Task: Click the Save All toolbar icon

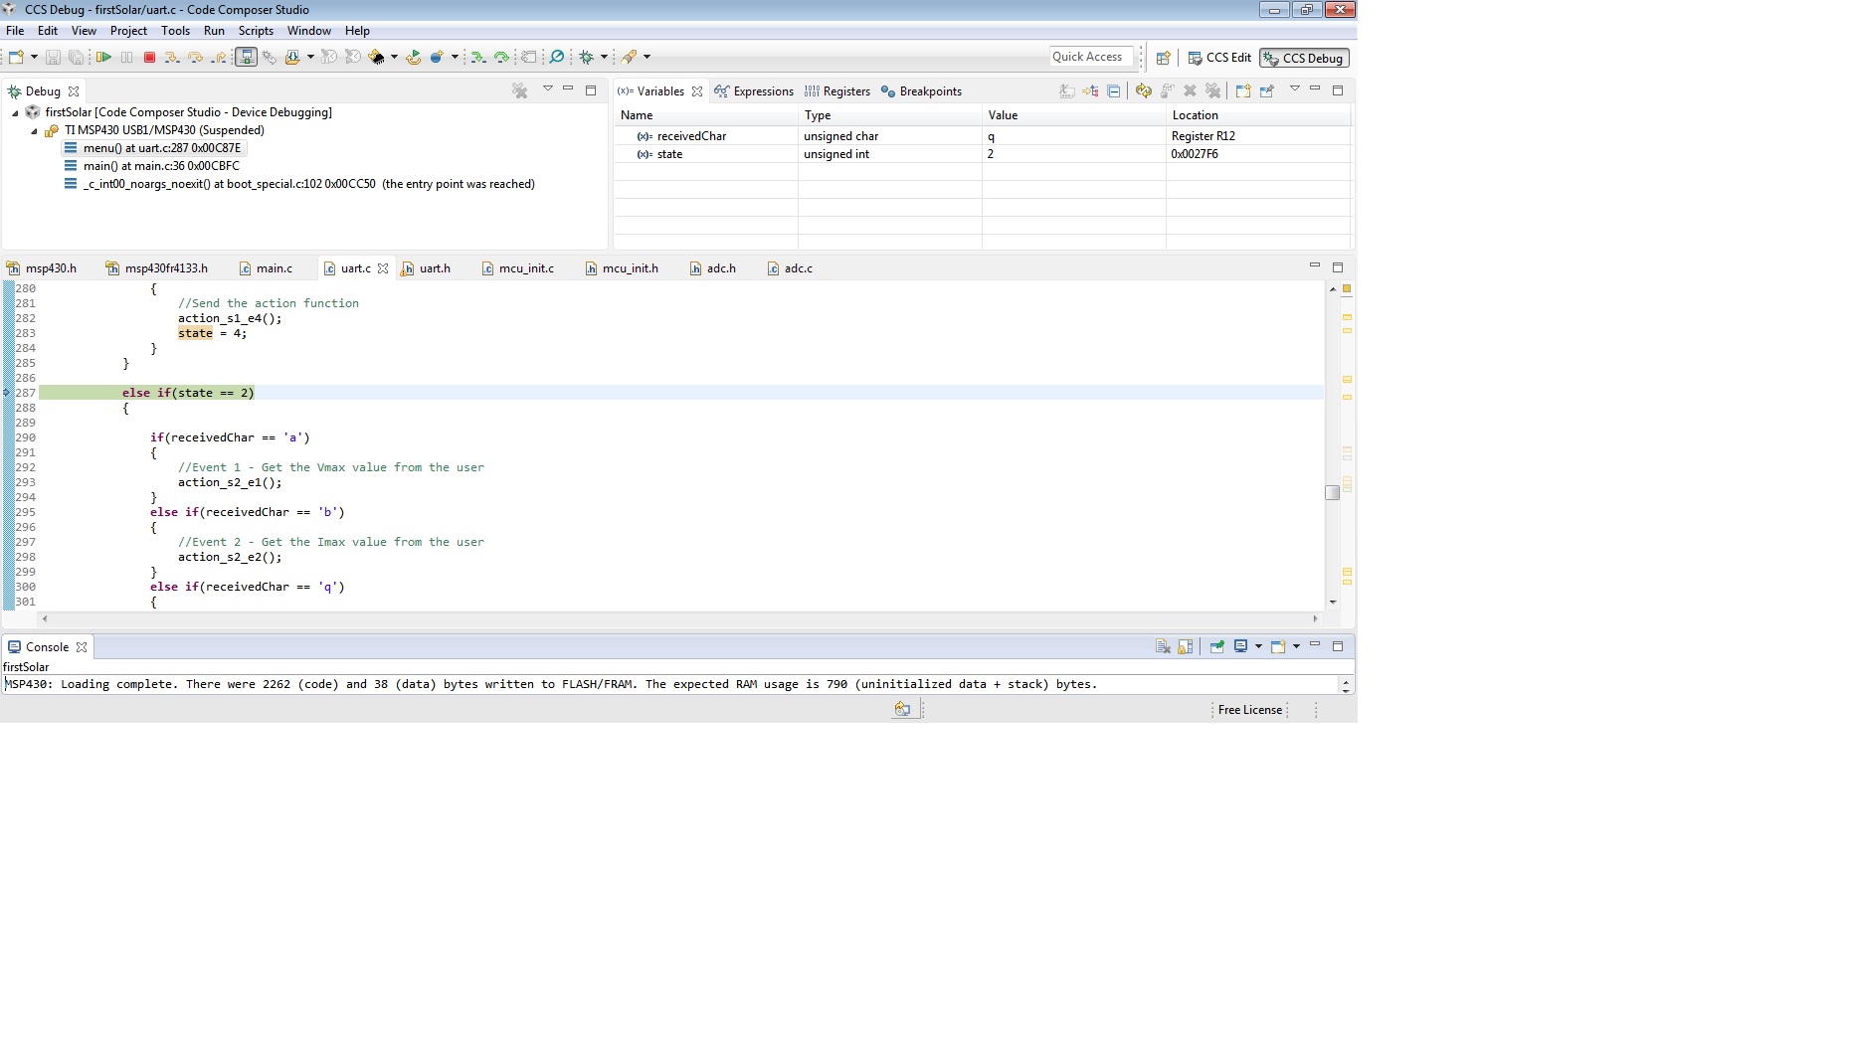Action: 76,58
